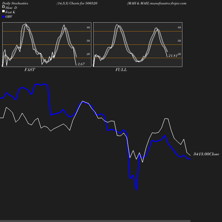The image size is (222, 222).
Task: Click the 80 axis label in FULL chart
Action: [179, 28]
